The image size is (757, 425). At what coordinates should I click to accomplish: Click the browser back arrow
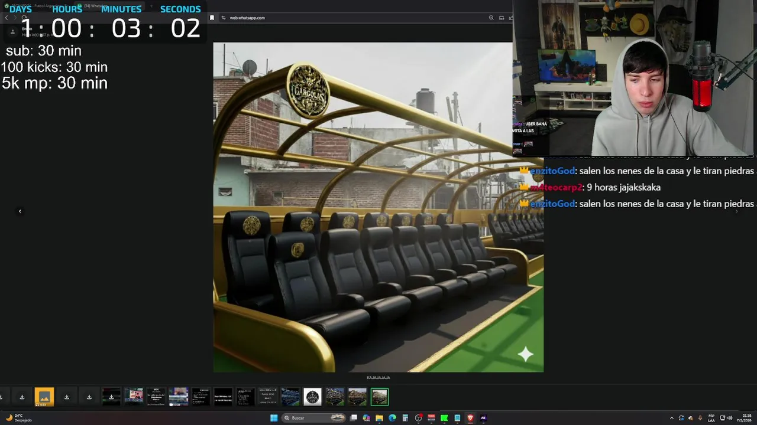7,18
